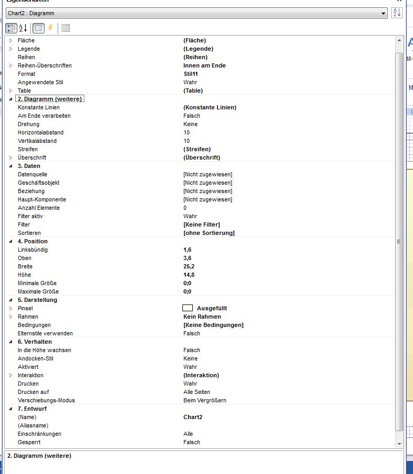
Task: Click the (Name) value Chart2
Action: pos(193,417)
